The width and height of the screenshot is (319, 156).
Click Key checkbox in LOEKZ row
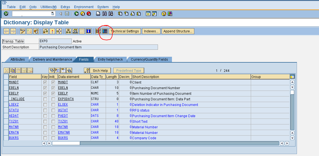(x=45, y=105)
